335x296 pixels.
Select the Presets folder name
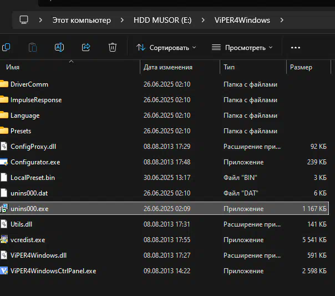click(x=21, y=131)
